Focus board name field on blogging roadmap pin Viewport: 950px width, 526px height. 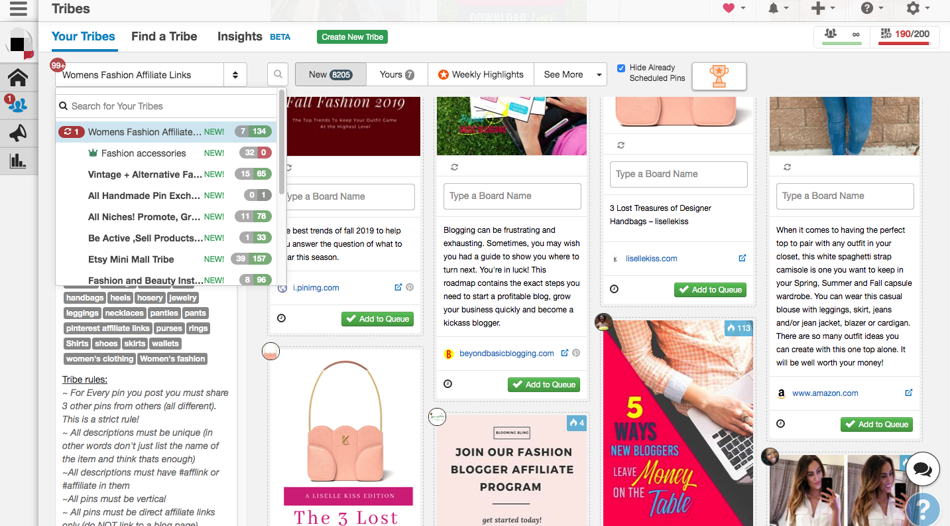point(512,196)
